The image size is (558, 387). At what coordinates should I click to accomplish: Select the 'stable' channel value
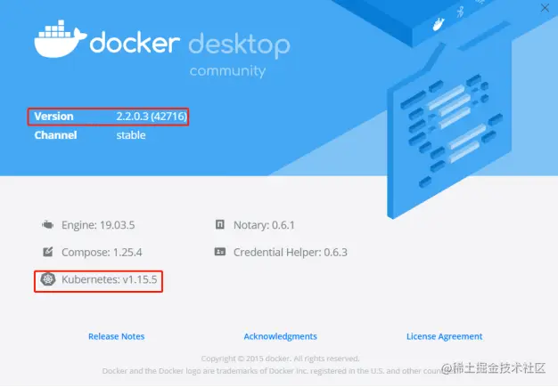[131, 135]
